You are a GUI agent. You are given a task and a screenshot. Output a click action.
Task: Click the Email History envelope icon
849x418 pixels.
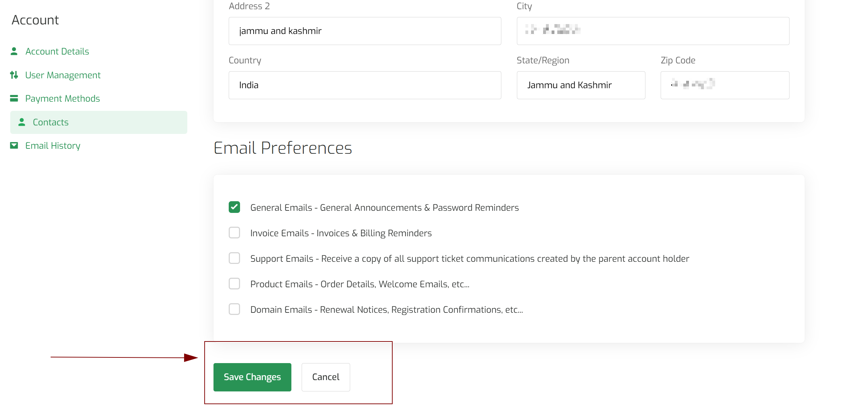pyautogui.click(x=14, y=146)
